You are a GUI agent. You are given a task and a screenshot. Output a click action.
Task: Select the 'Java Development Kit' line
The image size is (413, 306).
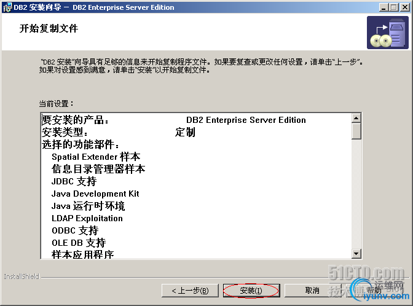95,194
